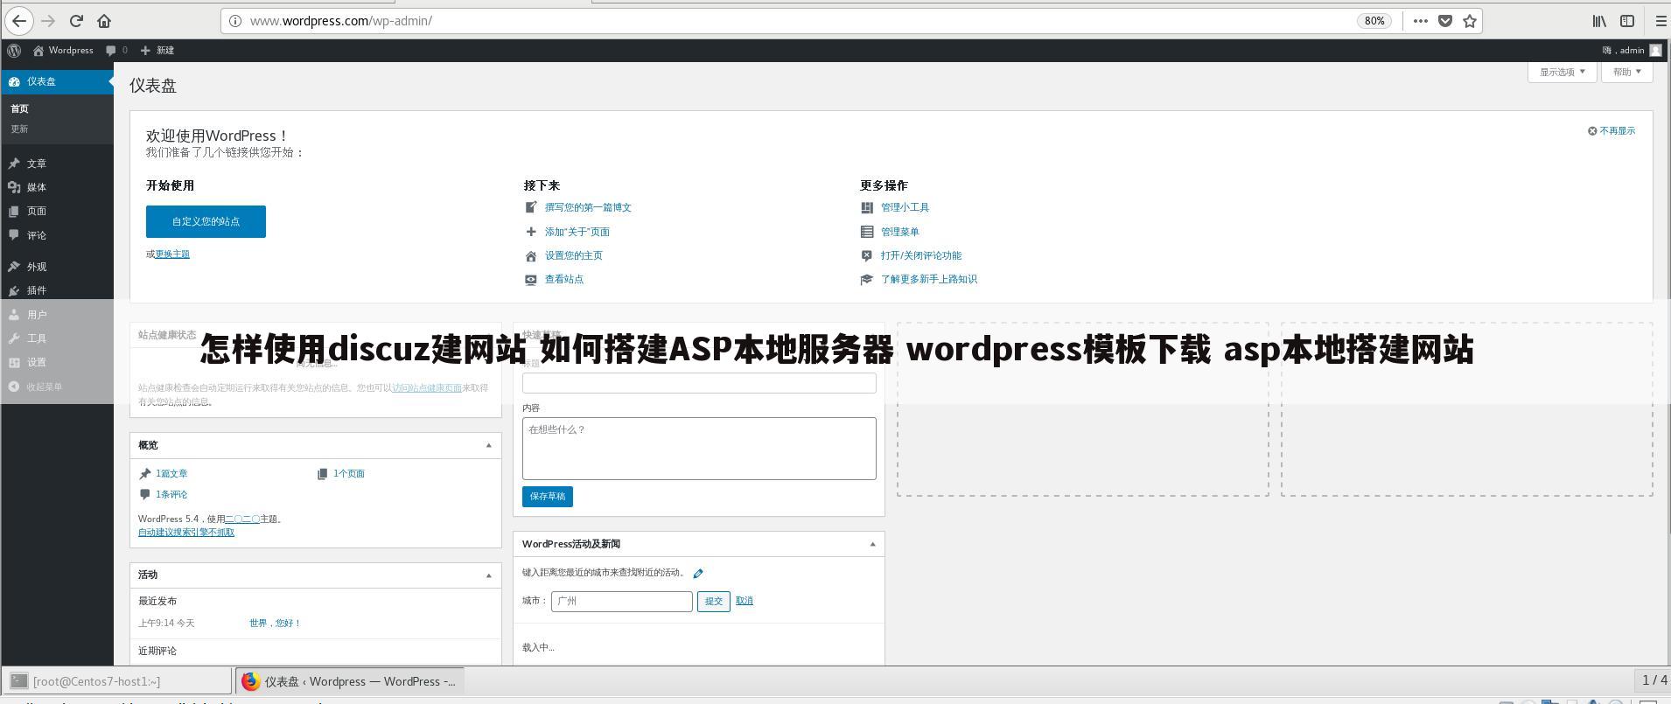Open Wordpress site home in admin bar
Viewport: 1671px width, 704px height.
click(63, 51)
